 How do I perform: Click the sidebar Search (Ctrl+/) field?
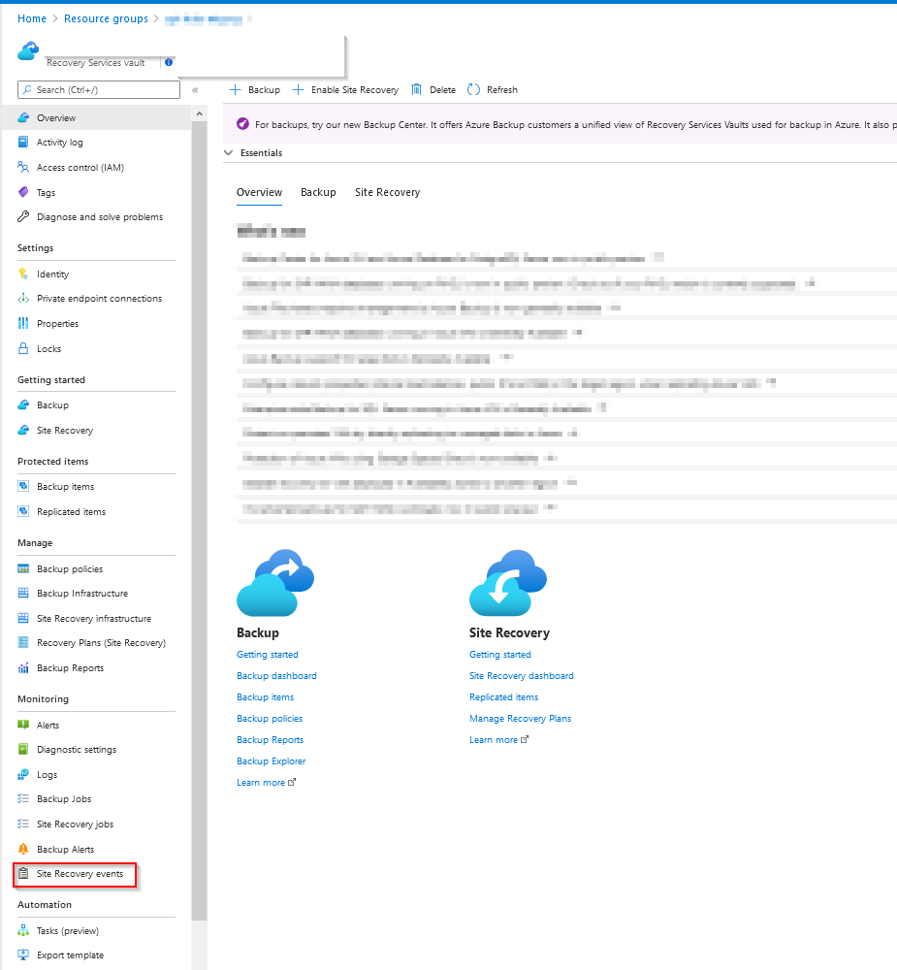point(99,89)
